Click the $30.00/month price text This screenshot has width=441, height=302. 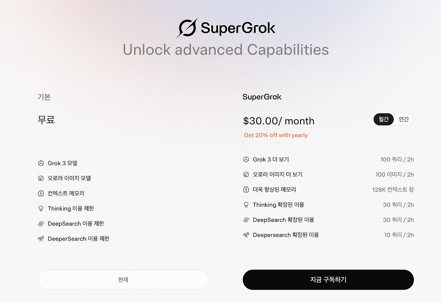point(278,121)
